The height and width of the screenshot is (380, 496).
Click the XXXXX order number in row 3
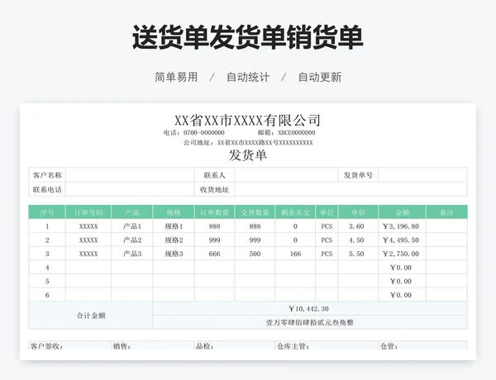tap(88, 254)
